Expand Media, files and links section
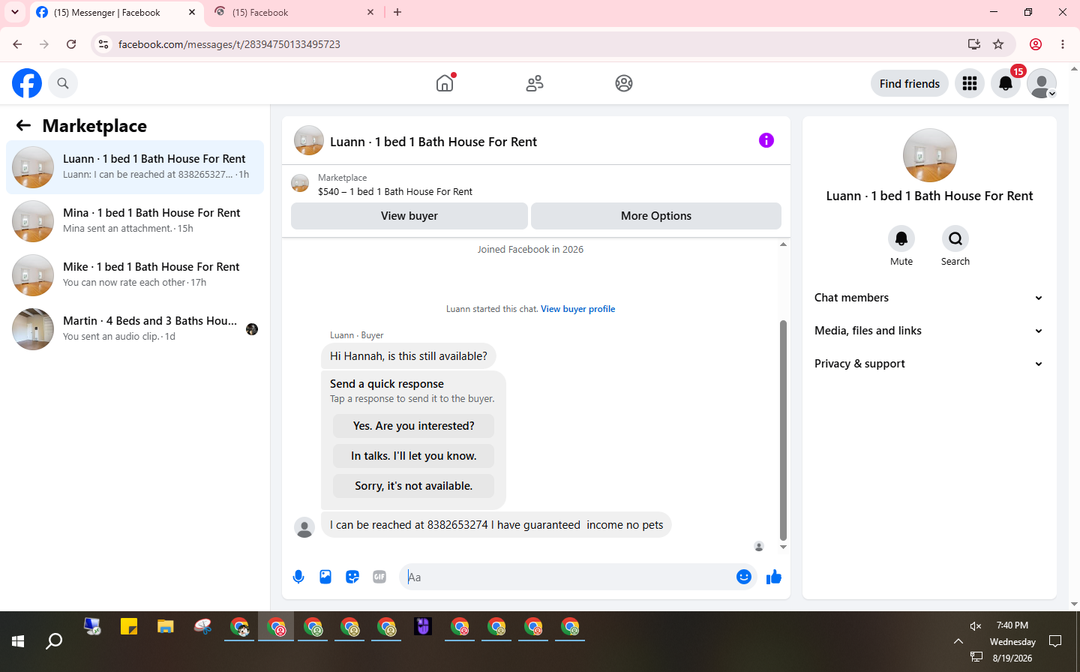Viewport: 1080px width, 672px height. point(928,331)
